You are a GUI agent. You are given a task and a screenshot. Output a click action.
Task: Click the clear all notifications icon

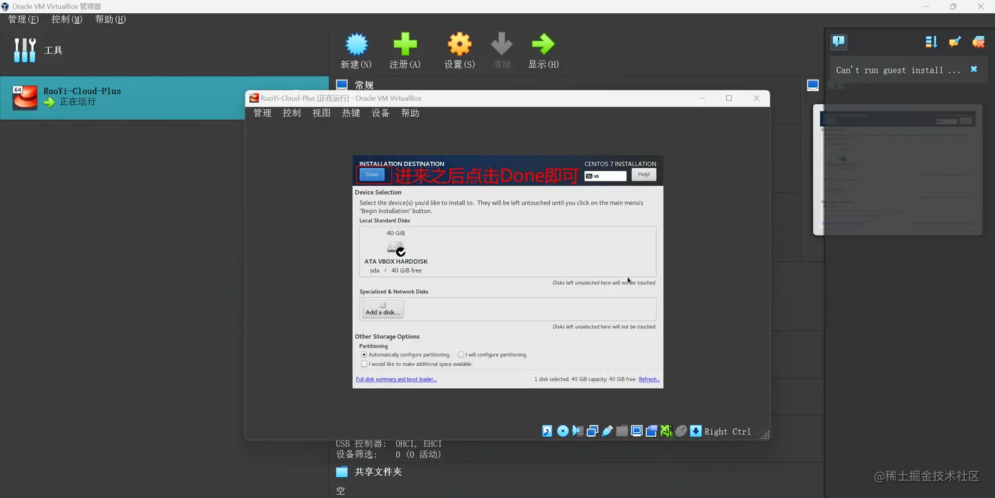click(x=979, y=42)
